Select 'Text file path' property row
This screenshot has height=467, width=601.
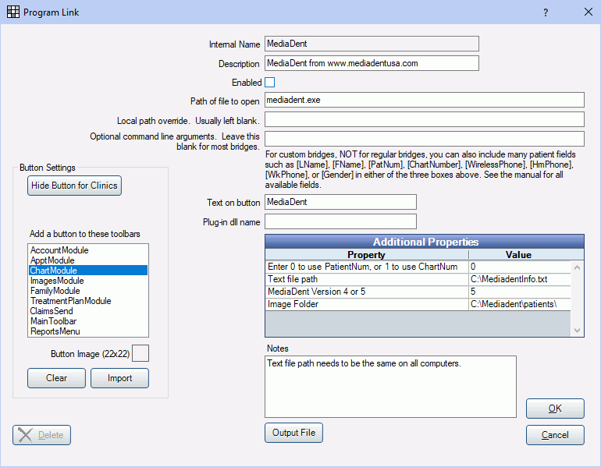[x=418, y=279]
